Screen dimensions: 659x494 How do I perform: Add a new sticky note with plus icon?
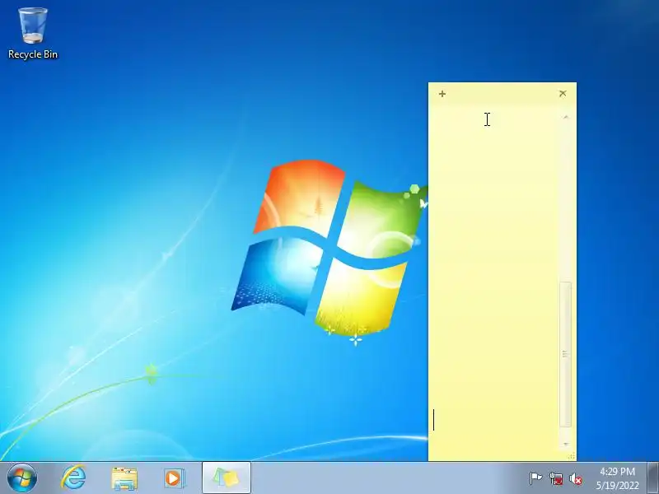point(442,94)
